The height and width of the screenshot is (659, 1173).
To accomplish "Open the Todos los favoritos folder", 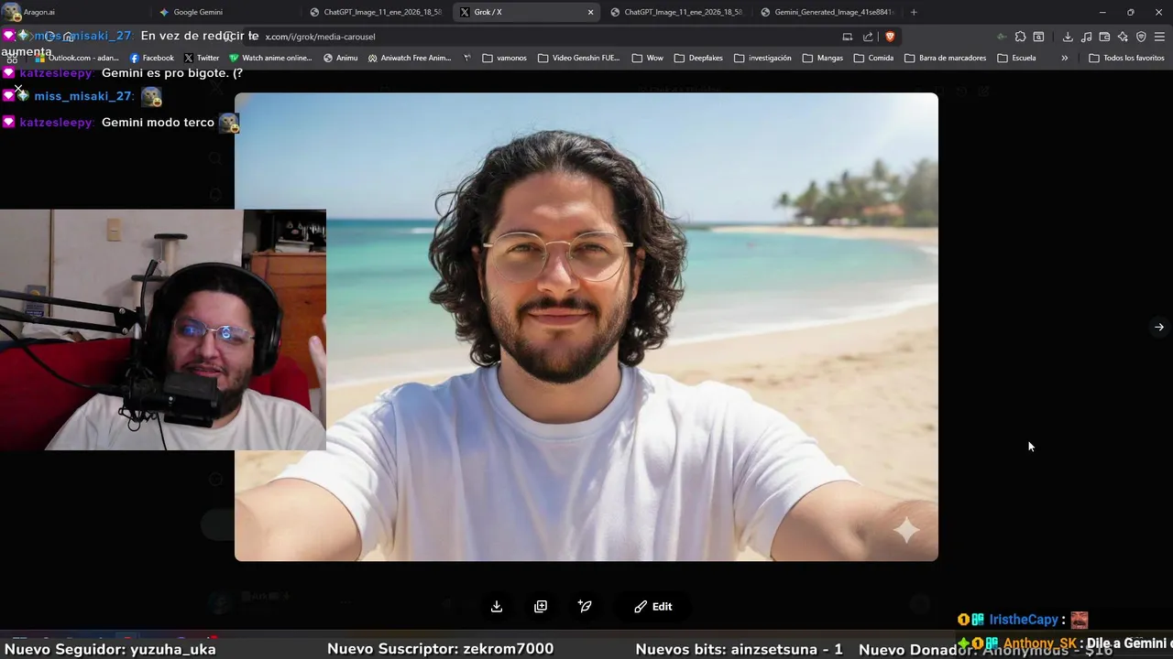I will point(1126,58).
